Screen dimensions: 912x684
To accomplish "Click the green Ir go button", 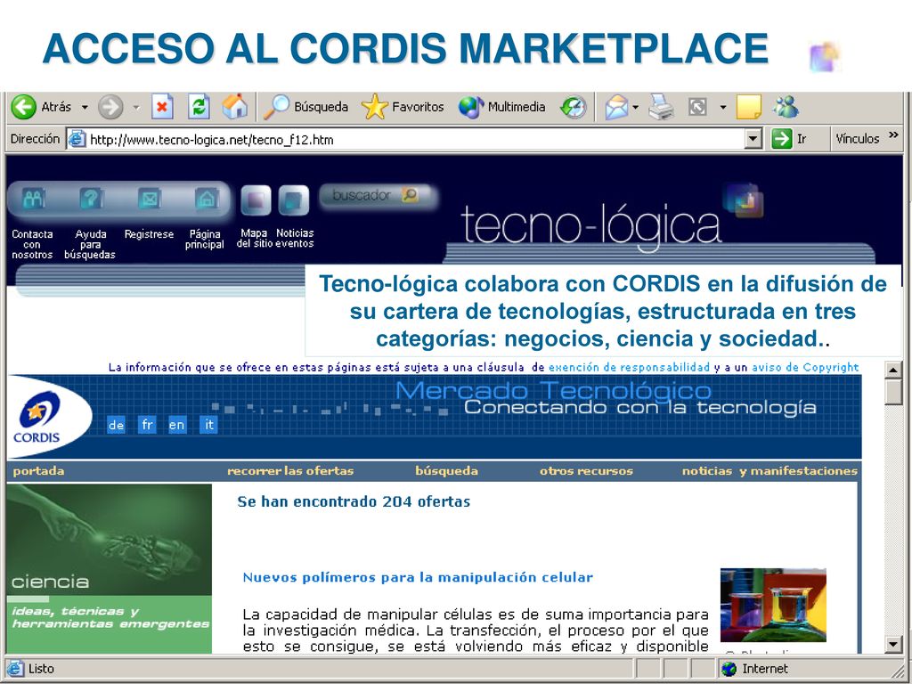I will pyautogui.click(x=789, y=139).
